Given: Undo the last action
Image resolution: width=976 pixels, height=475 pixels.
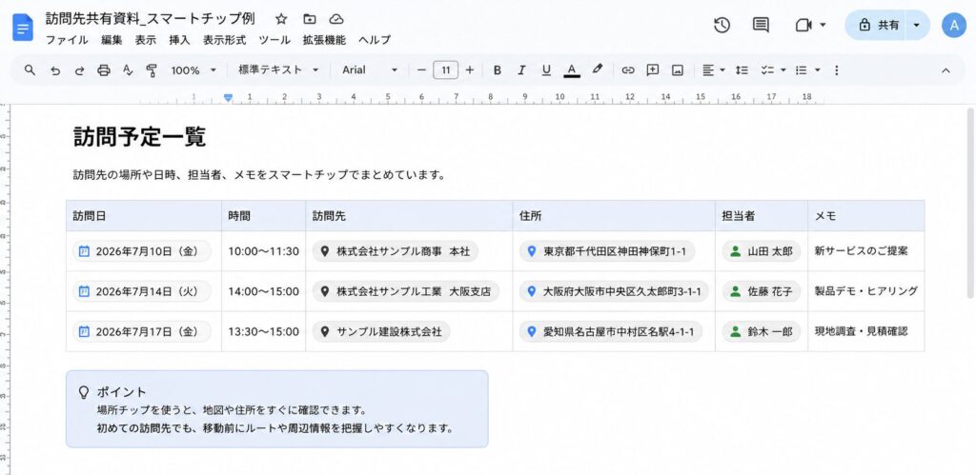Looking at the screenshot, I should [55, 70].
